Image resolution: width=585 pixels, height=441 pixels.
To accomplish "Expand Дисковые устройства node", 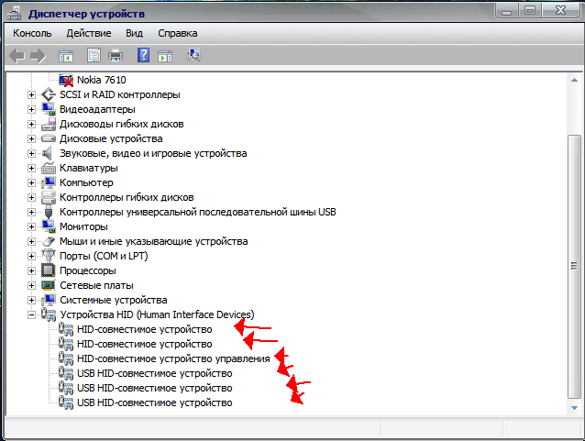I will pos(31,138).
